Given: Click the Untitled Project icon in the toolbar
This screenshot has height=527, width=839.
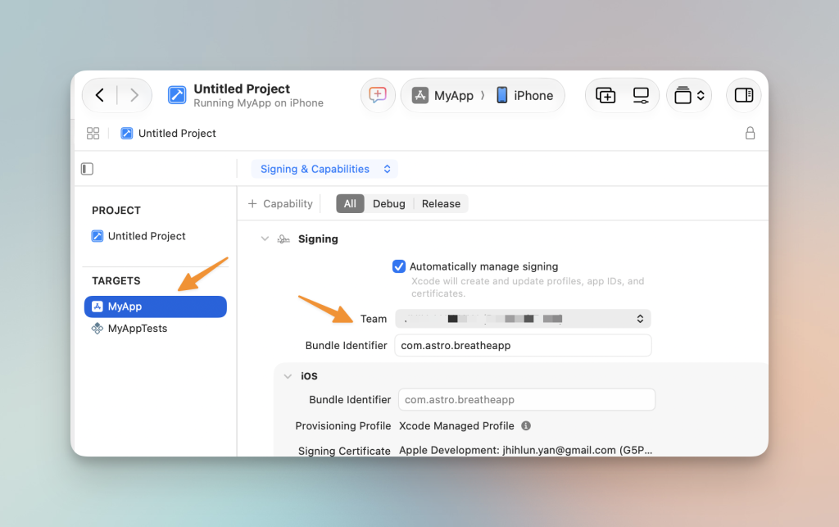Looking at the screenshot, I should point(177,95).
